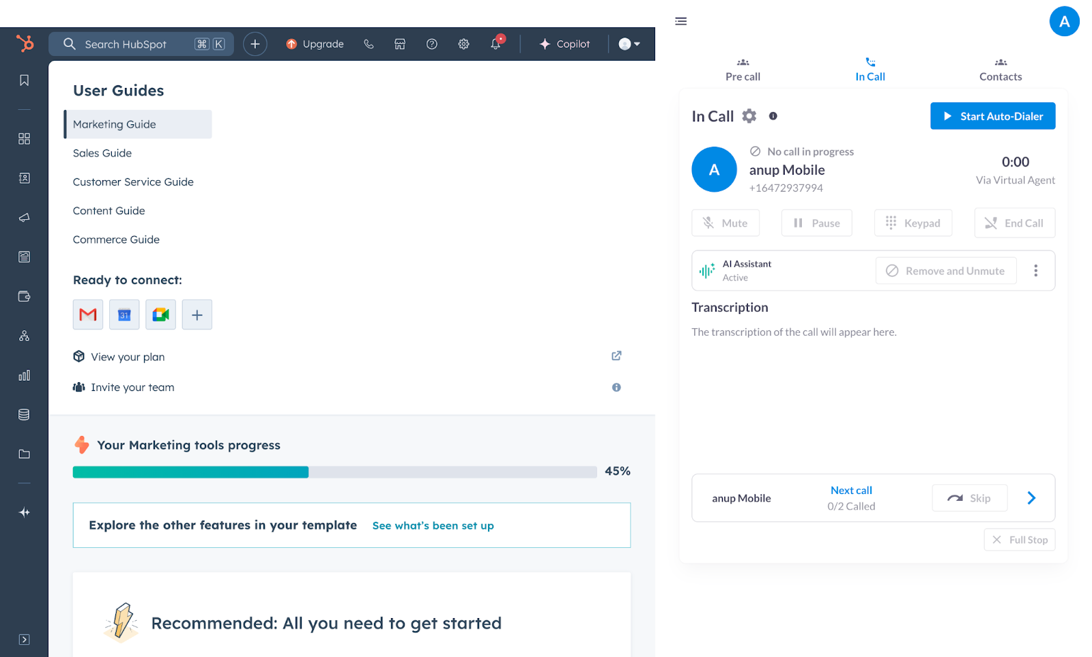This screenshot has height=657, width=1092.
Task: Click Full Stop button
Action: click(1019, 540)
